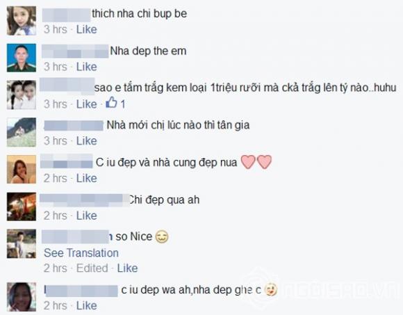This screenshot has height=315, width=403.
Task: Like the "Nha dep the em" comment
Action: [x=87, y=67]
